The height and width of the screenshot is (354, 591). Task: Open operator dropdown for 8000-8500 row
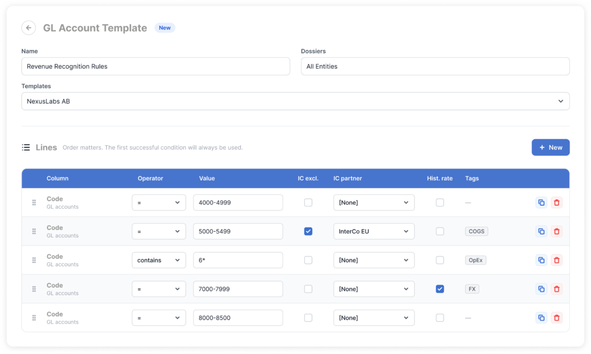tap(159, 318)
